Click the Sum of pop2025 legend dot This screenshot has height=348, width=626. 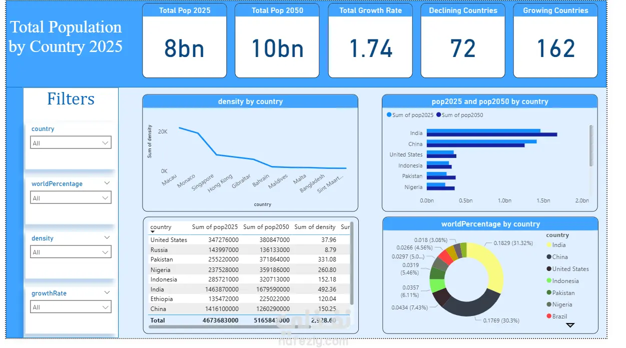pos(389,115)
